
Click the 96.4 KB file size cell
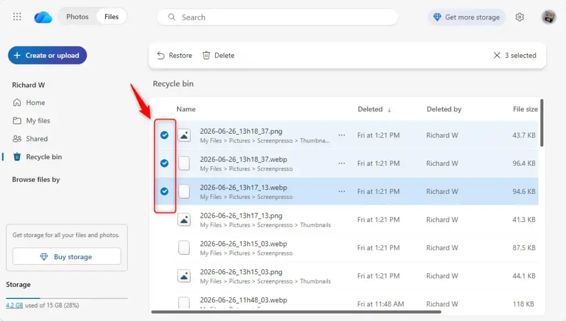coord(524,164)
